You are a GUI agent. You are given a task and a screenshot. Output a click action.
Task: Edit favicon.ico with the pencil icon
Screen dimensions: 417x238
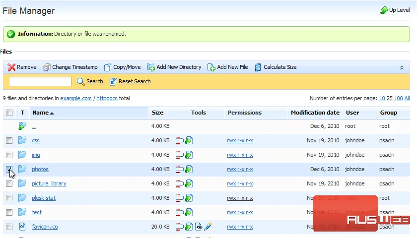pos(208,227)
